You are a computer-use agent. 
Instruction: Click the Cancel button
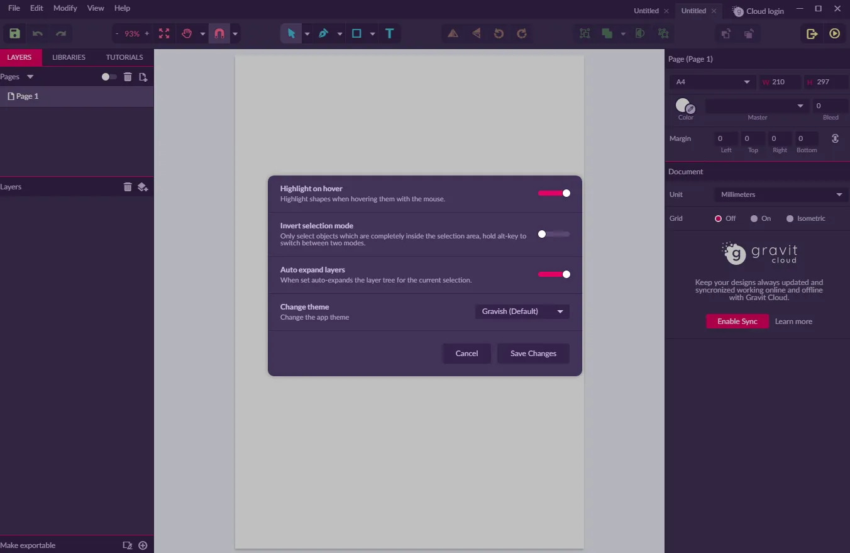tap(466, 354)
